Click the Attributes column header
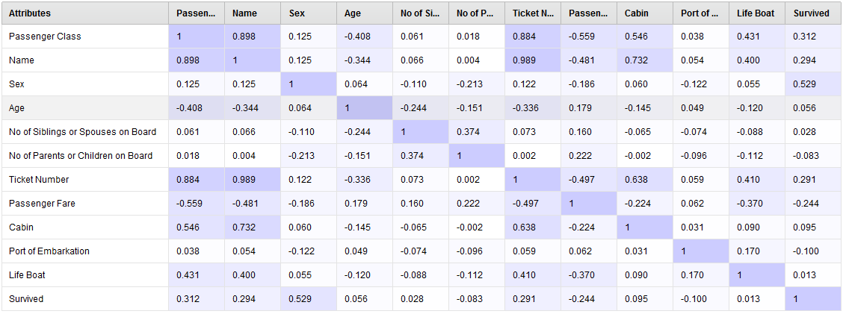Image resolution: width=846 pixels, height=314 pixels. (x=84, y=13)
